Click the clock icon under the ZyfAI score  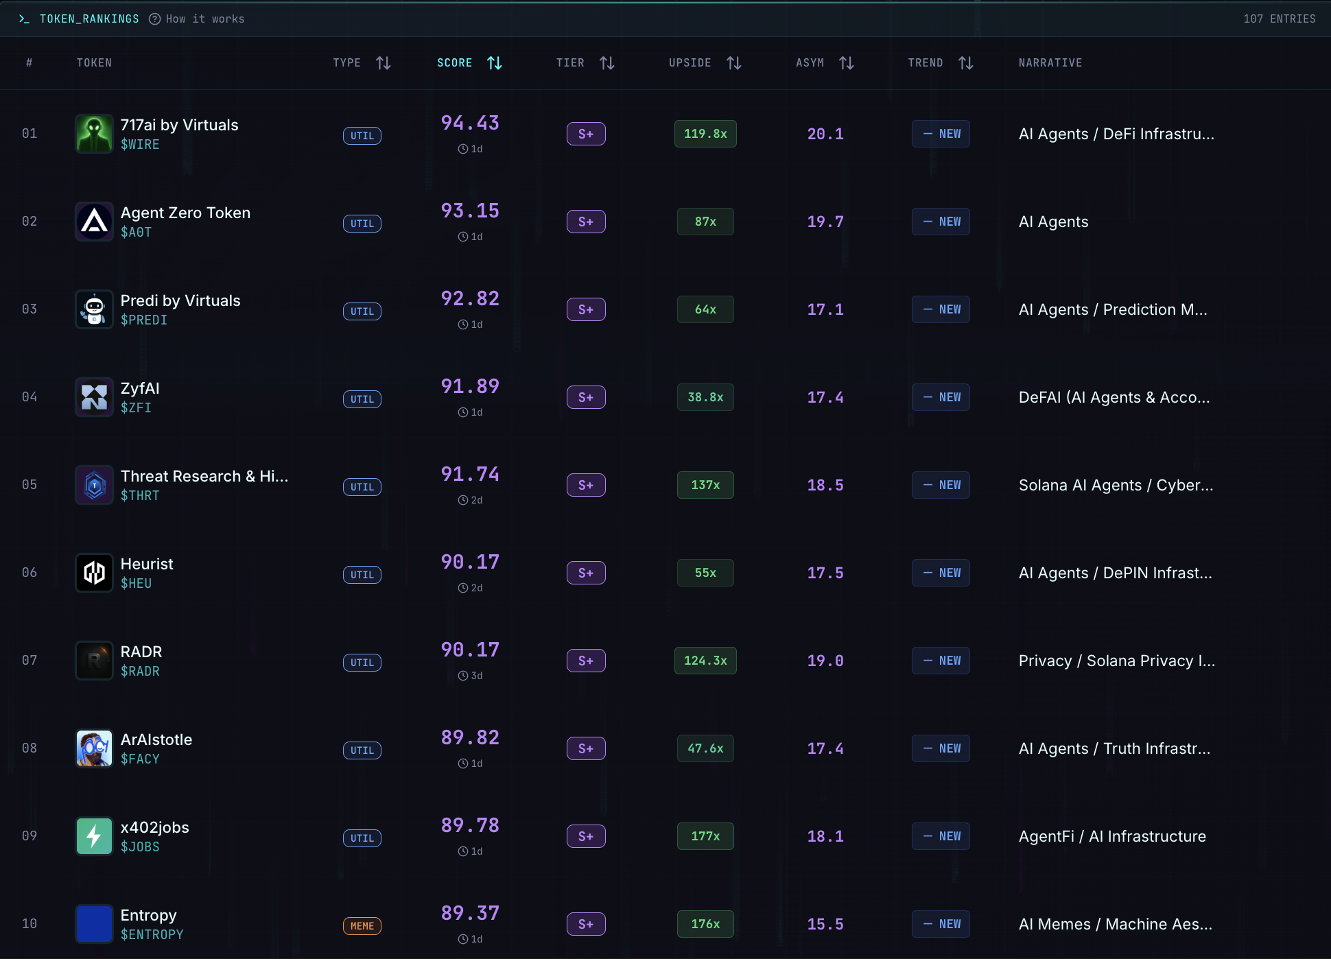coord(463,412)
